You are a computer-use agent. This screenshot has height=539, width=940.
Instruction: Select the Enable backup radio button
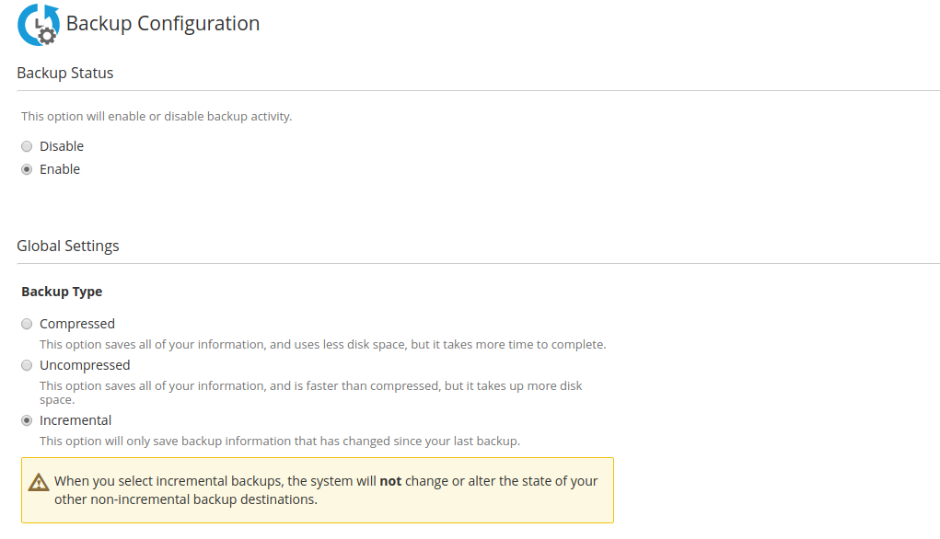(x=27, y=169)
